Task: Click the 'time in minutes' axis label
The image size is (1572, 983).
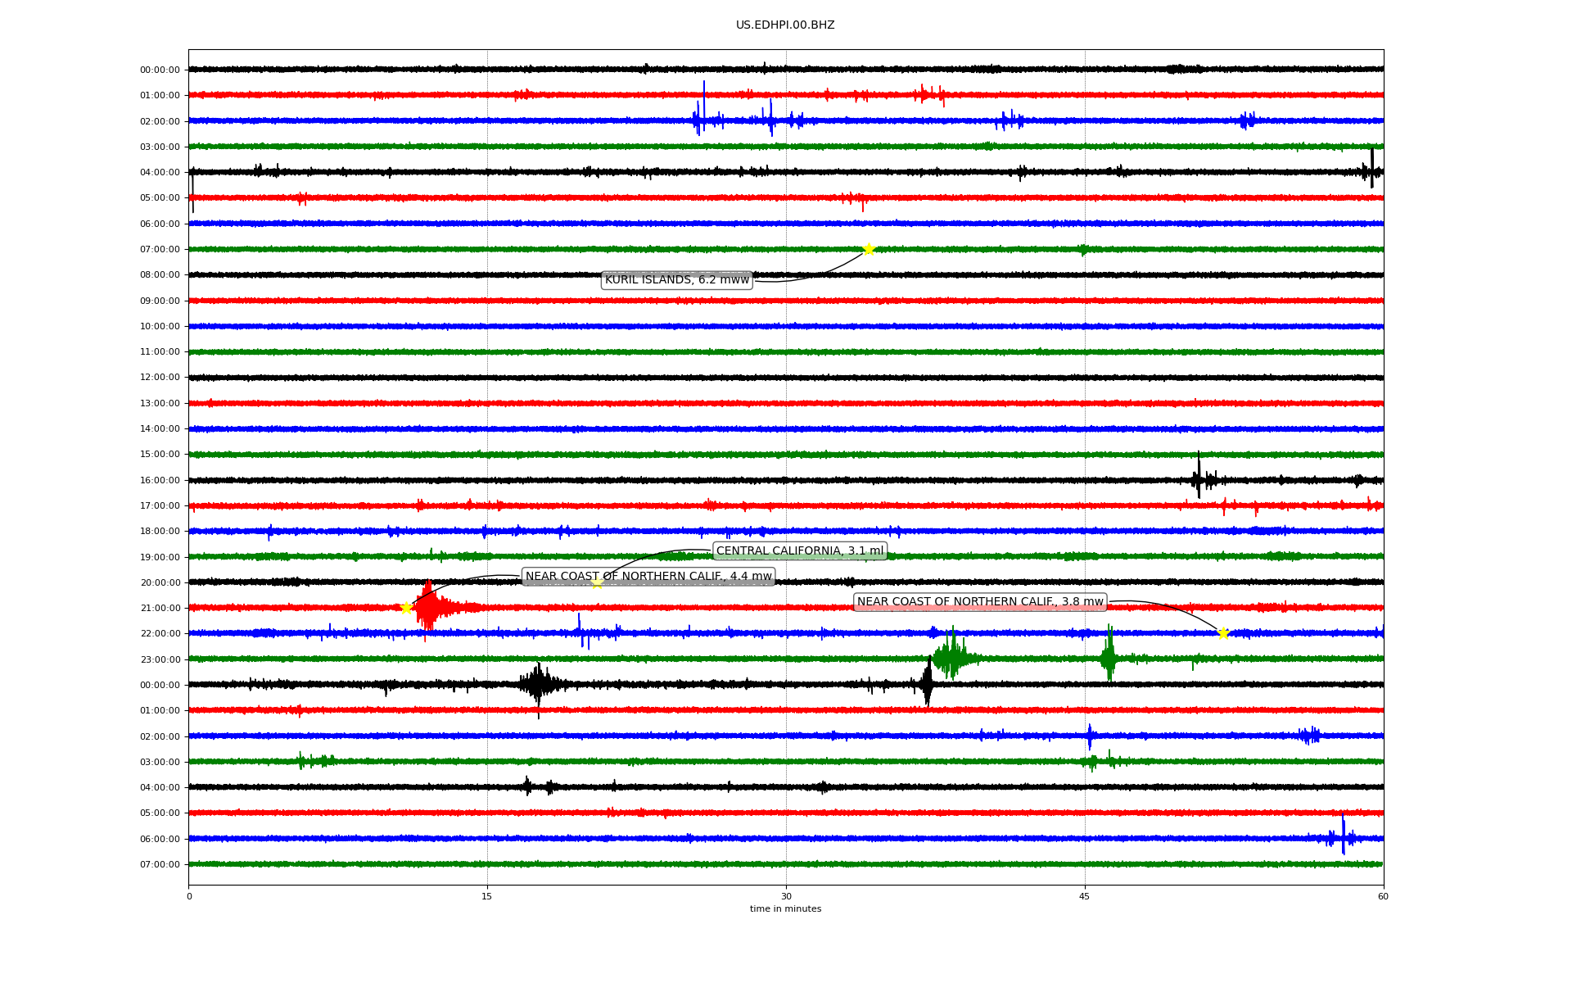Action: (785, 908)
